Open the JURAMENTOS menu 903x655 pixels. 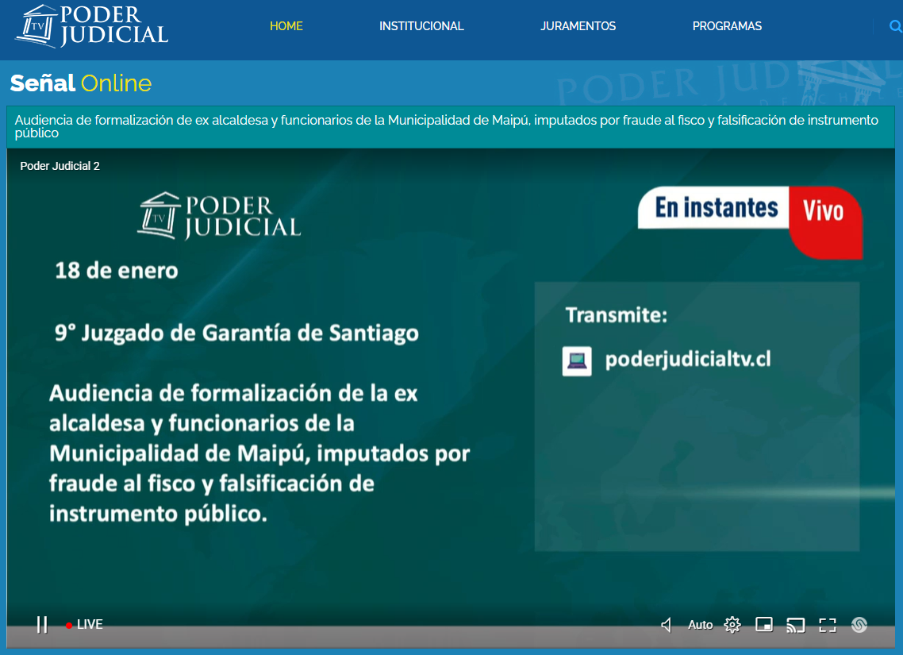[578, 26]
